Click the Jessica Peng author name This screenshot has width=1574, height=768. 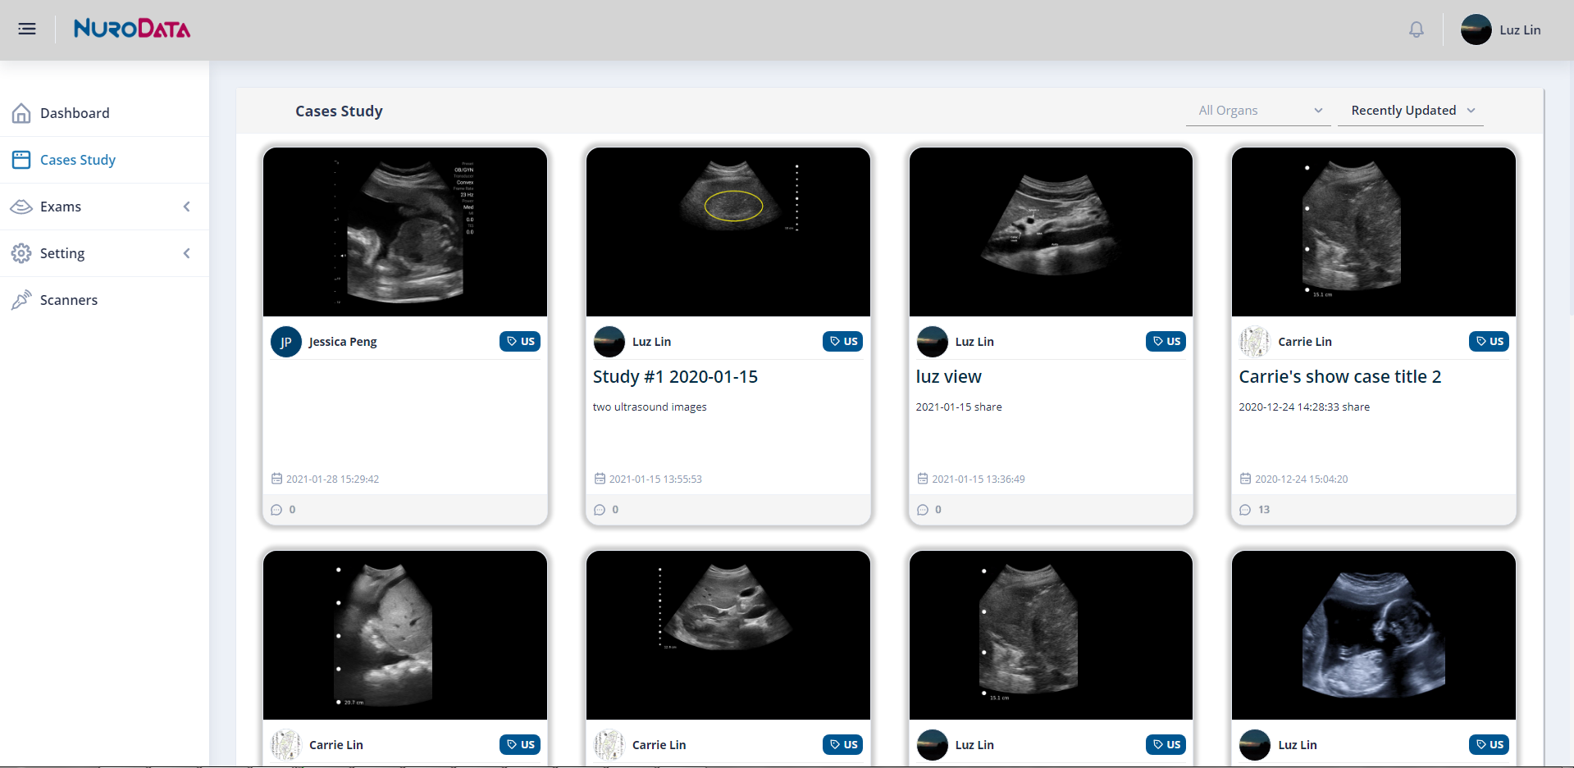tap(343, 342)
